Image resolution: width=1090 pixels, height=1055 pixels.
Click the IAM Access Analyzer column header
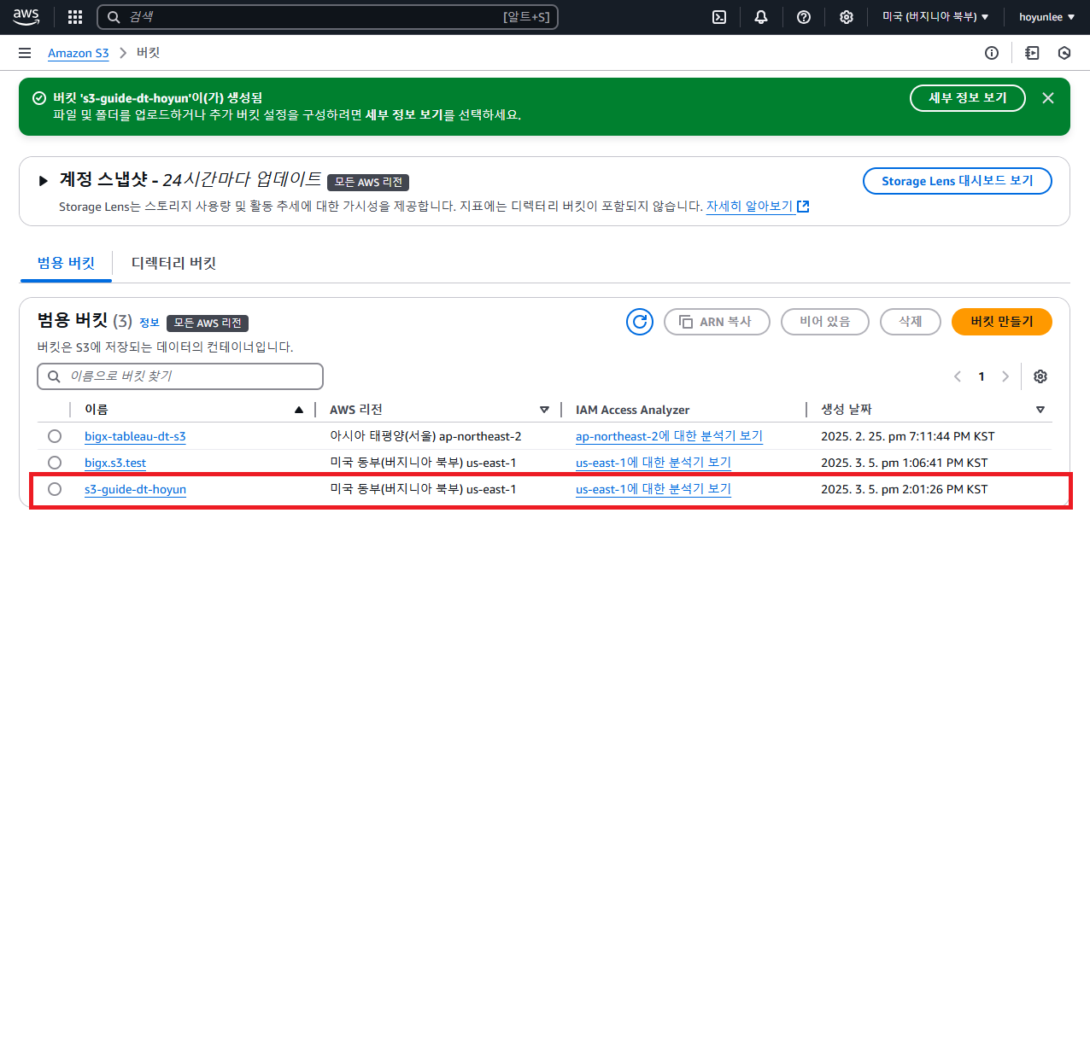click(x=633, y=410)
